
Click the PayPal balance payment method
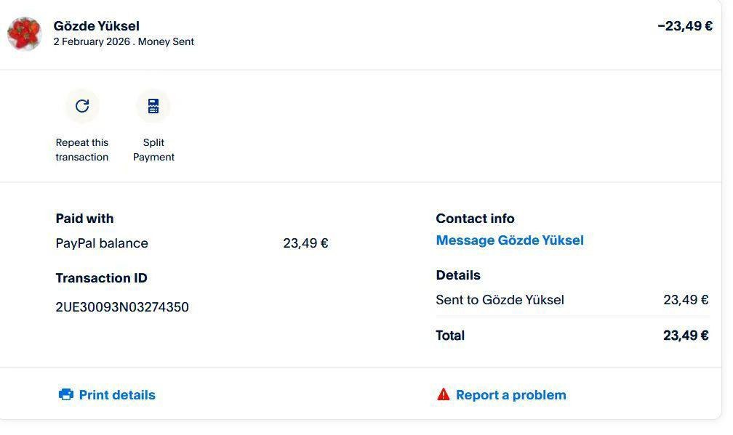tap(102, 243)
